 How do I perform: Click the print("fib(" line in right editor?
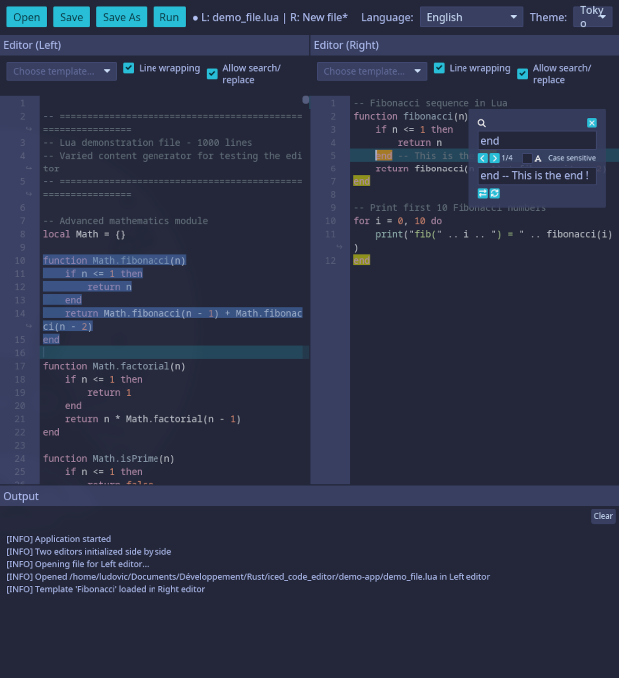click(493, 234)
